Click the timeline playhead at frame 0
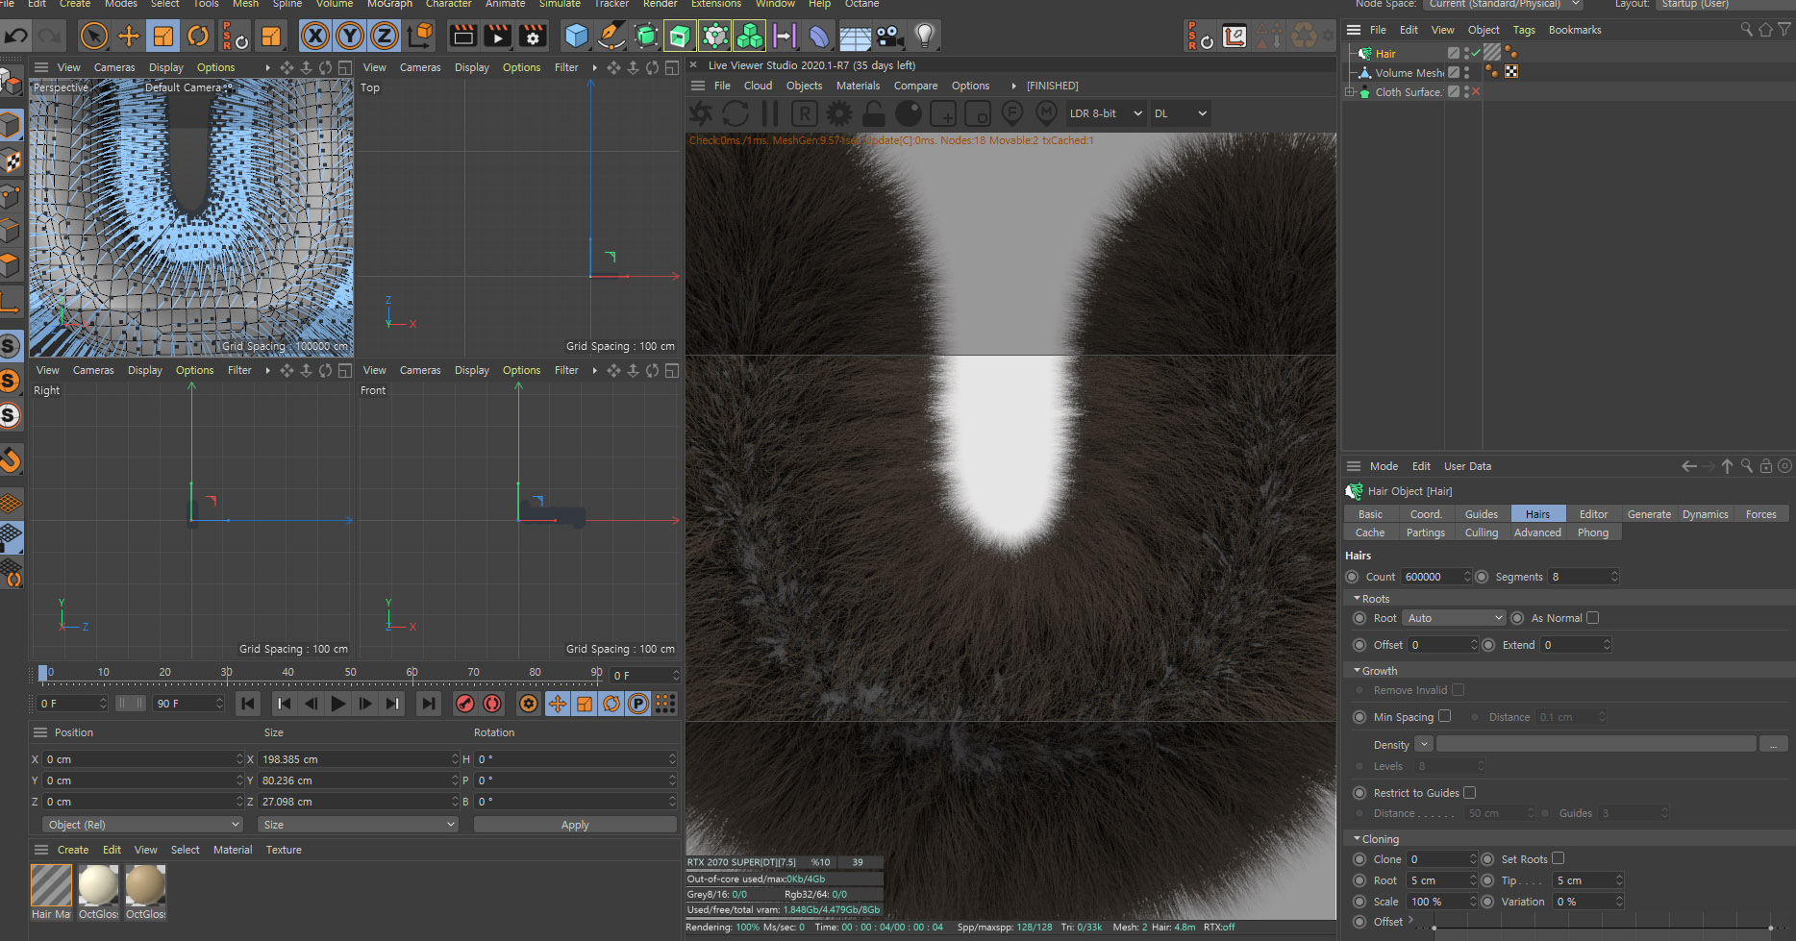 [42, 674]
